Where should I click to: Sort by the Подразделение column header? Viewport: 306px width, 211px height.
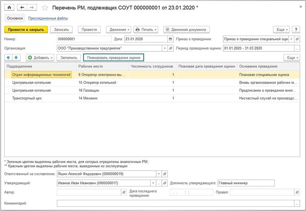point(40,66)
